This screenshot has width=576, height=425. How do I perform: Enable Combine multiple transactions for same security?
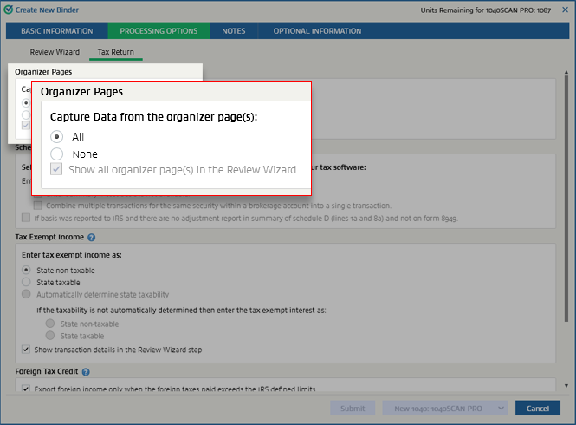point(38,206)
